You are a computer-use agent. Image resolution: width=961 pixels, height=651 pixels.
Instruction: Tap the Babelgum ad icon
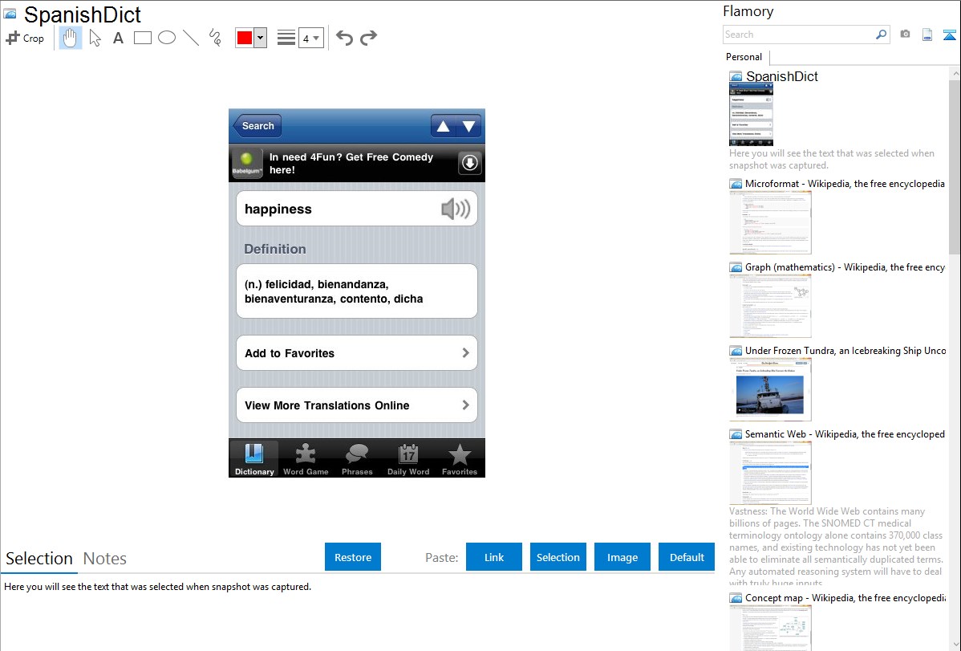coord(246,163)
